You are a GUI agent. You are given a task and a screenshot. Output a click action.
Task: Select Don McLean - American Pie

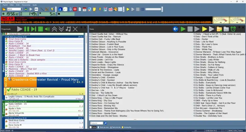coord(209,108)
